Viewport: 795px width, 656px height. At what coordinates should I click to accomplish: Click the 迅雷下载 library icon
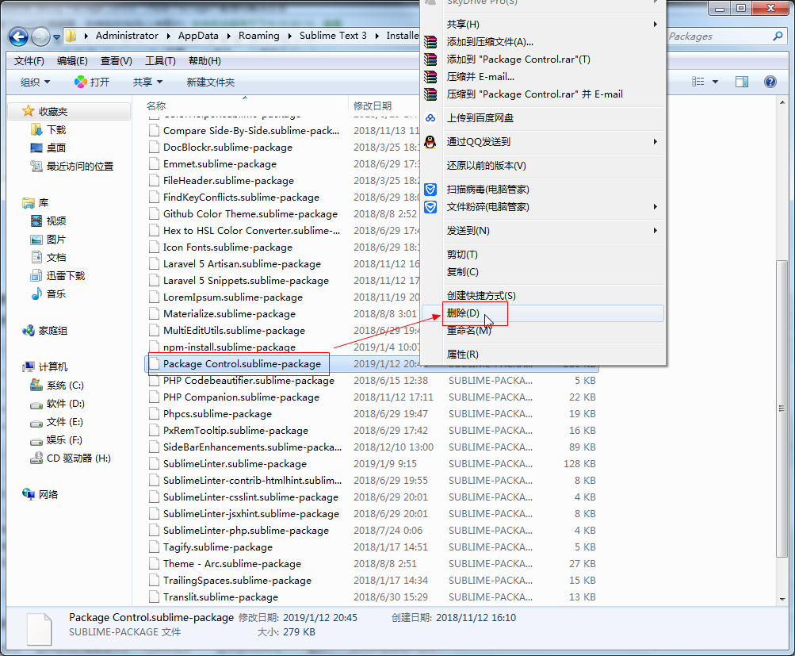click(x=36, y=275)
